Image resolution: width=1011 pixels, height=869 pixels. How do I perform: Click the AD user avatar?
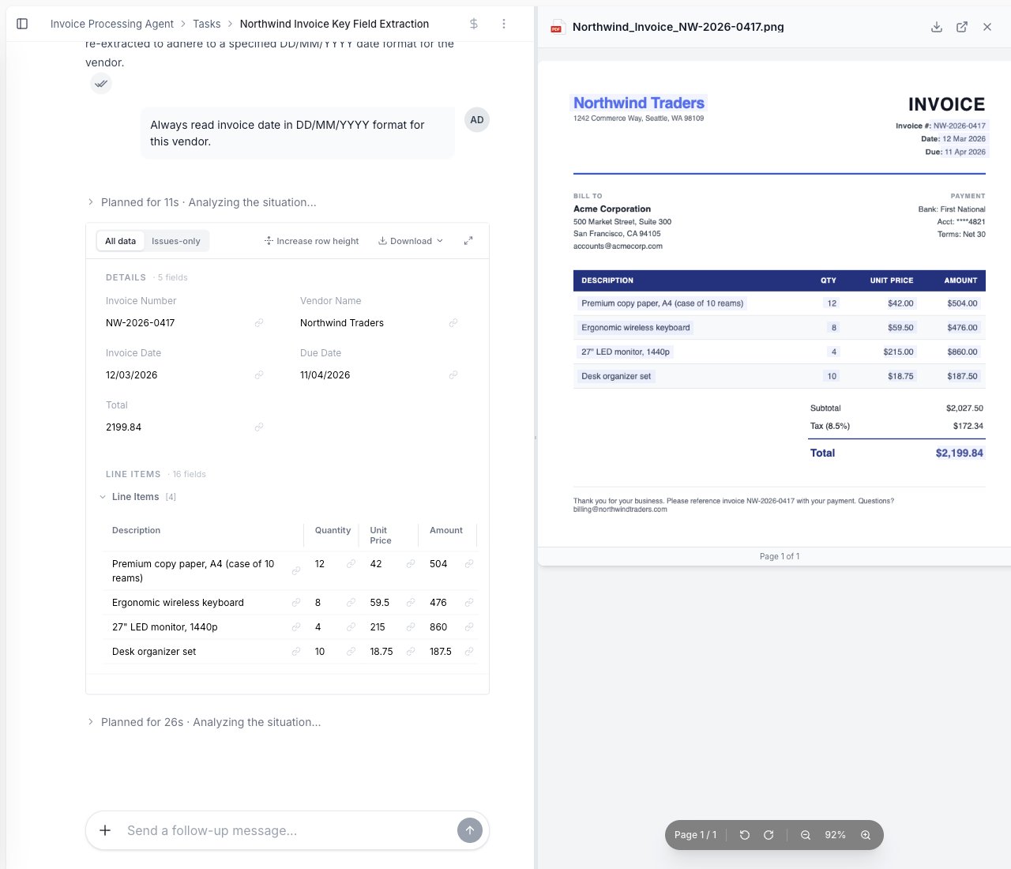[x=477, y=120]
